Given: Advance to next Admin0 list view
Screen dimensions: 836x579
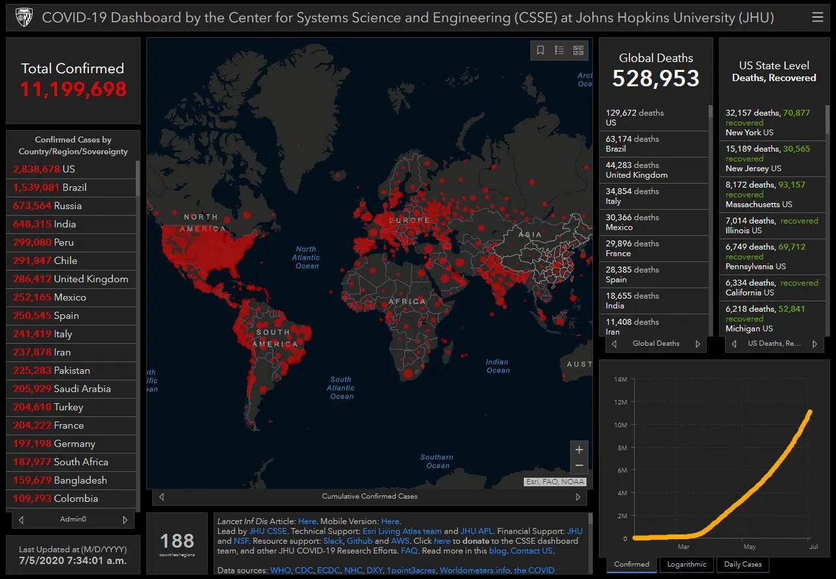Looking at the screenshot, I should pos(125,520).
